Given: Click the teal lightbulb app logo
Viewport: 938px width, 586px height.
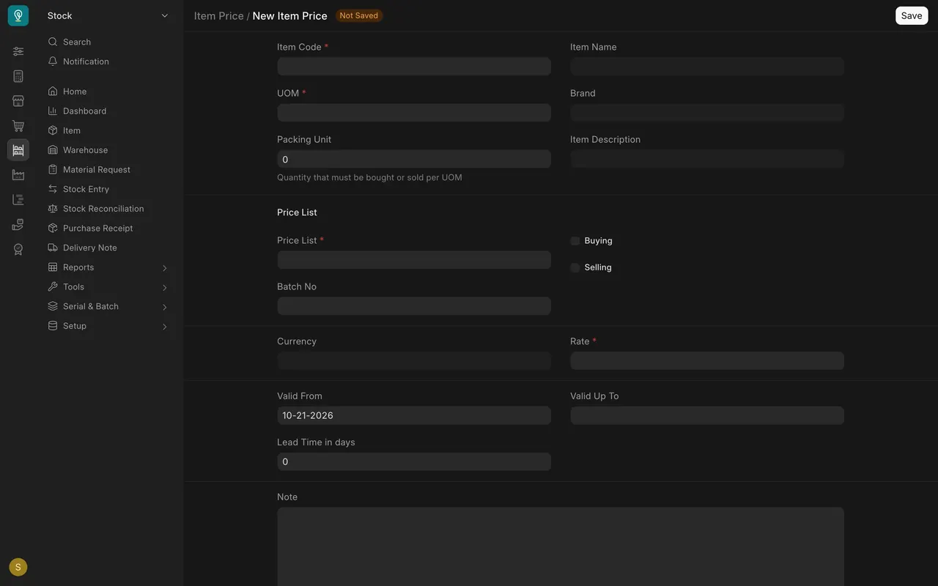Looking at the screenshot, I should (x=18, y=15).
